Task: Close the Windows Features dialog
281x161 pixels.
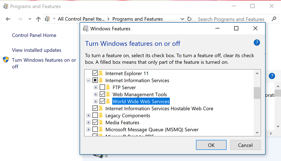Action: click(x=255, y=28)
